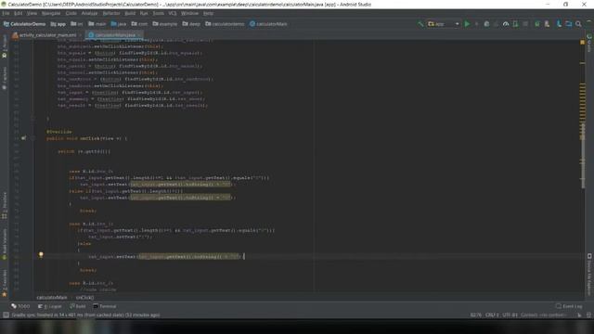Open the TODO tool window
The image size is (594, 334).
[20, 306]
